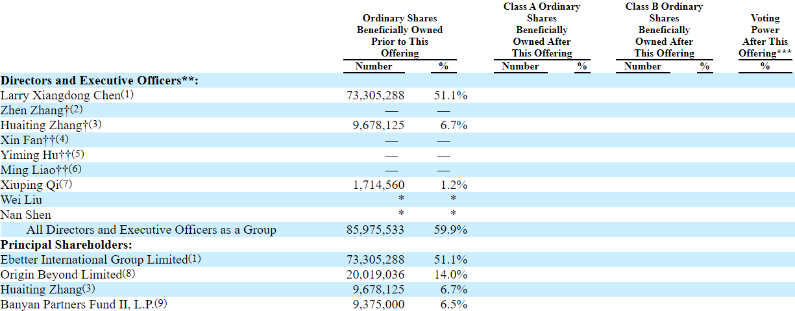The height and width of the screenshot is (311, 795).
Task: Click the Ming Liao row label
Action: click(x=42, y=170)
